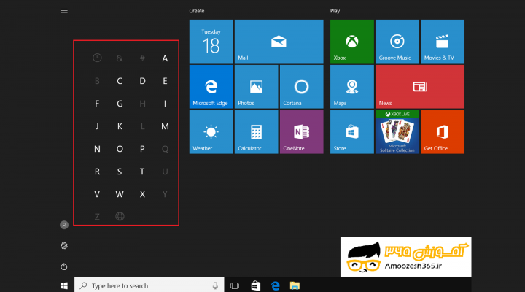Open the Calendar tile showing Tuesday 18
This screenshot has width=525, height=292.
tap(211, 41)
